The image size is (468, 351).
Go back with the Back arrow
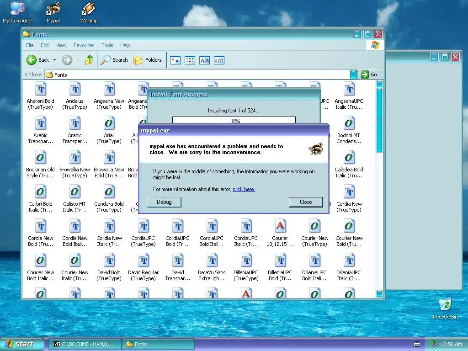[38, 60]
